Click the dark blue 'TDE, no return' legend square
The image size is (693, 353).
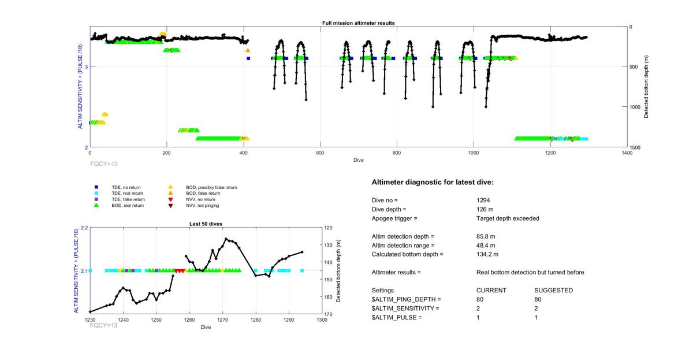click(x=97, y=187)
